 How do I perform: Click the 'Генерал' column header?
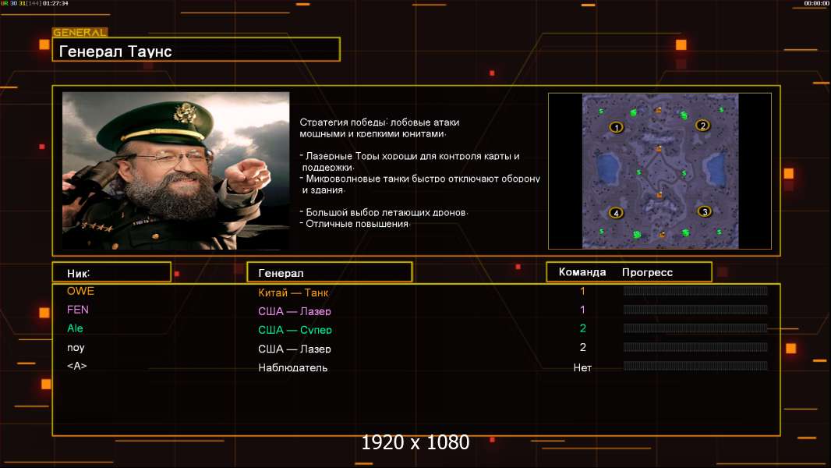[329, 272]
